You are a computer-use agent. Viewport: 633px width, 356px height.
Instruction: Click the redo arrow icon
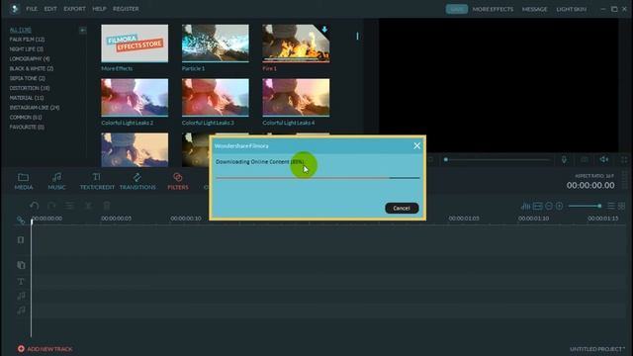[x=51, y=206]
